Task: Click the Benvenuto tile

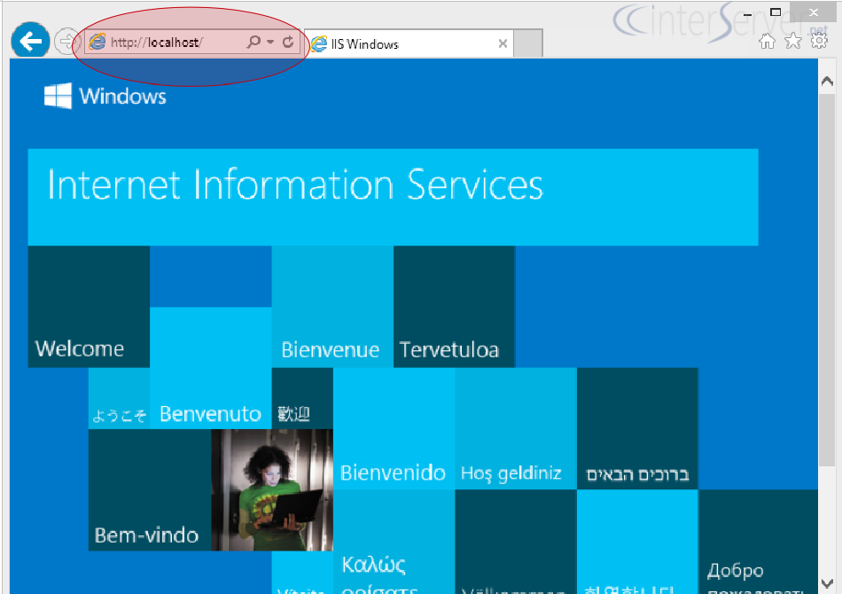Action: tap(211, 368)
